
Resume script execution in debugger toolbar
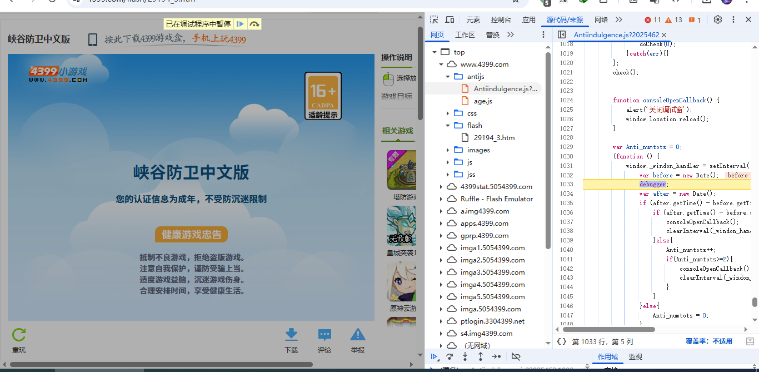click(x=435, y=356)
